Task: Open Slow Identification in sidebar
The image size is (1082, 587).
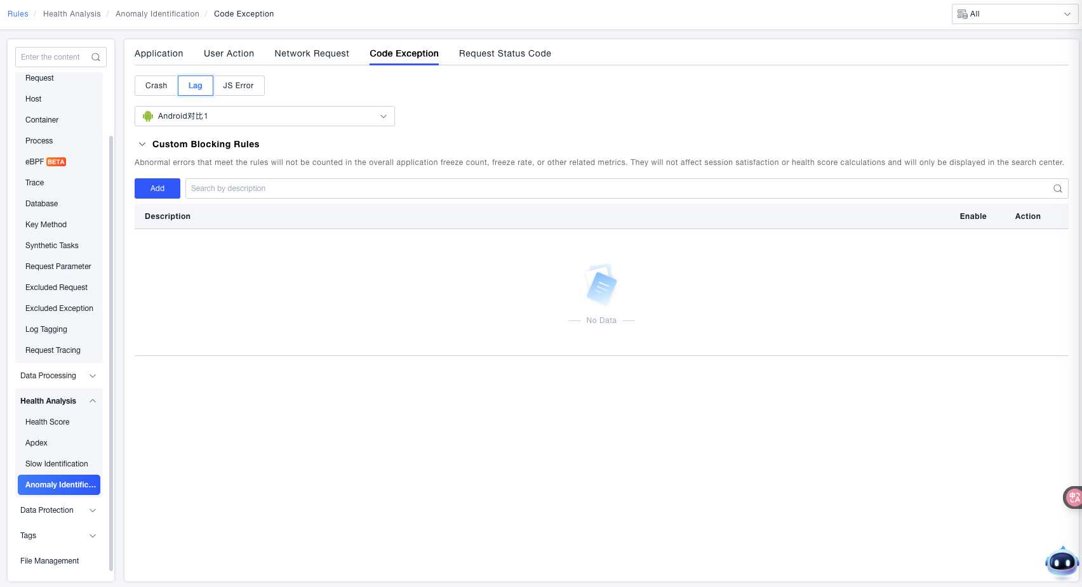Action: [x=57, y=464]
